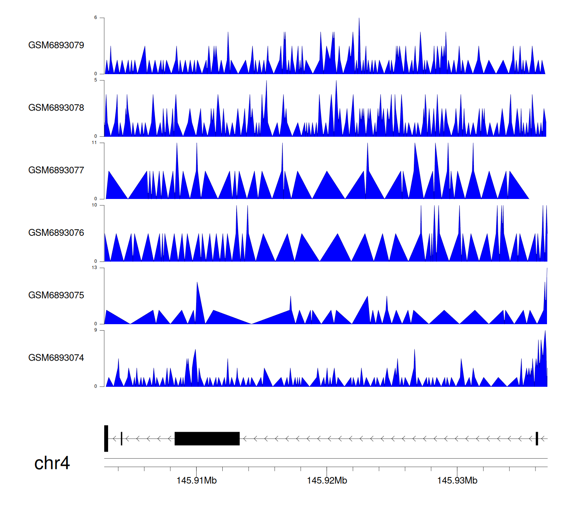
Task: Select the y-axis maximum value 9
Action: click(x=95, y=330)
